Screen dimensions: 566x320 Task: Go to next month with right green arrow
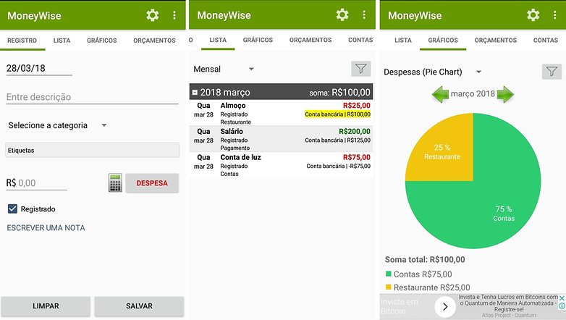click(505, 94)
